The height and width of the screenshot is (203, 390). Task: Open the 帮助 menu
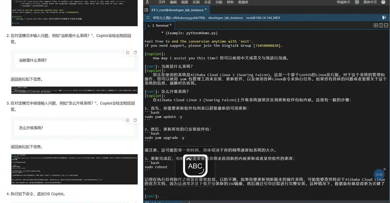230,2
